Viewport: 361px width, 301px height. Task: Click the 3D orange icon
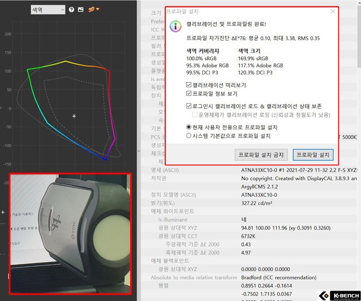point(91,9)
